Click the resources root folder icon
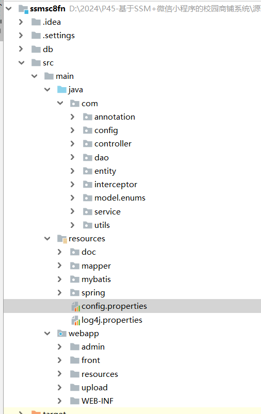Screen dimensions: 261x414 [x=62, y=239]
